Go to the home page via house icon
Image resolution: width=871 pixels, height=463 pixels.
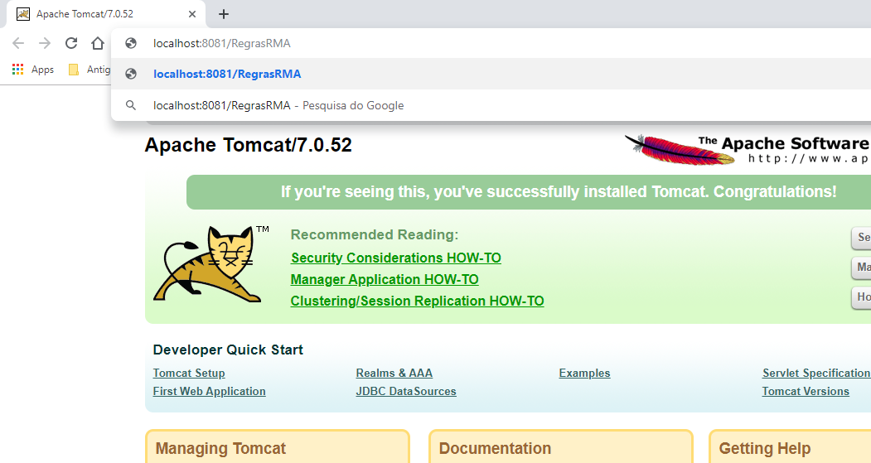click(98, 43)
